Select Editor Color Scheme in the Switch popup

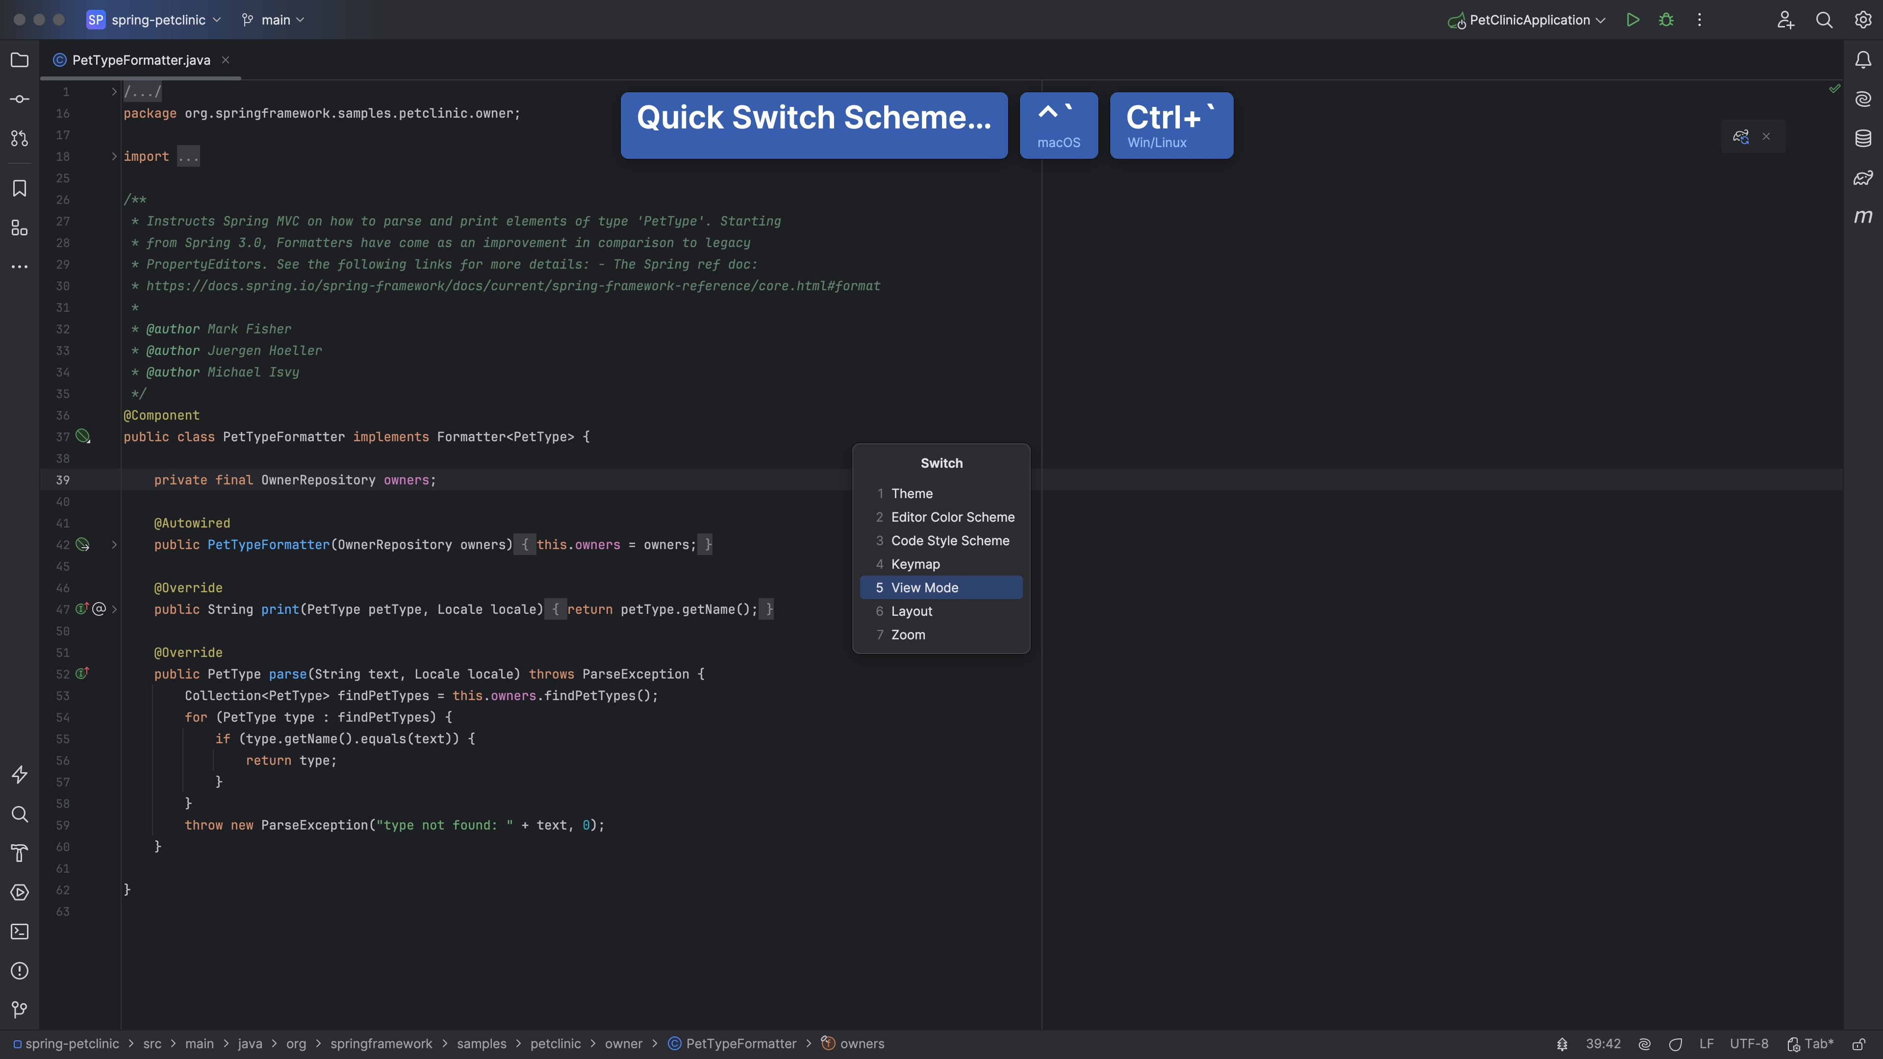952,517
